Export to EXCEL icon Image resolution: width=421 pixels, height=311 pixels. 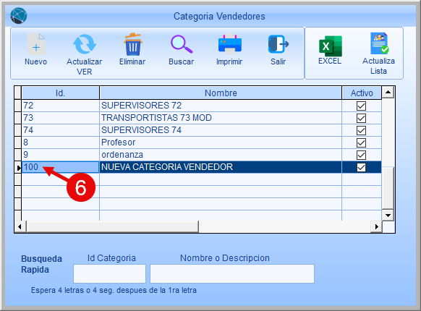331,46
